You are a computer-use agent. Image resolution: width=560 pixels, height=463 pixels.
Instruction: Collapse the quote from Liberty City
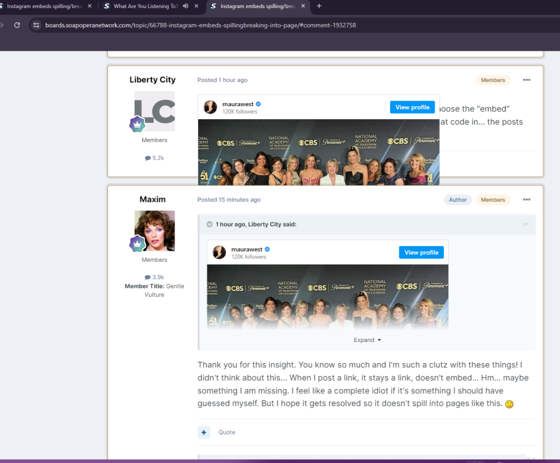(x=209, y=225)
